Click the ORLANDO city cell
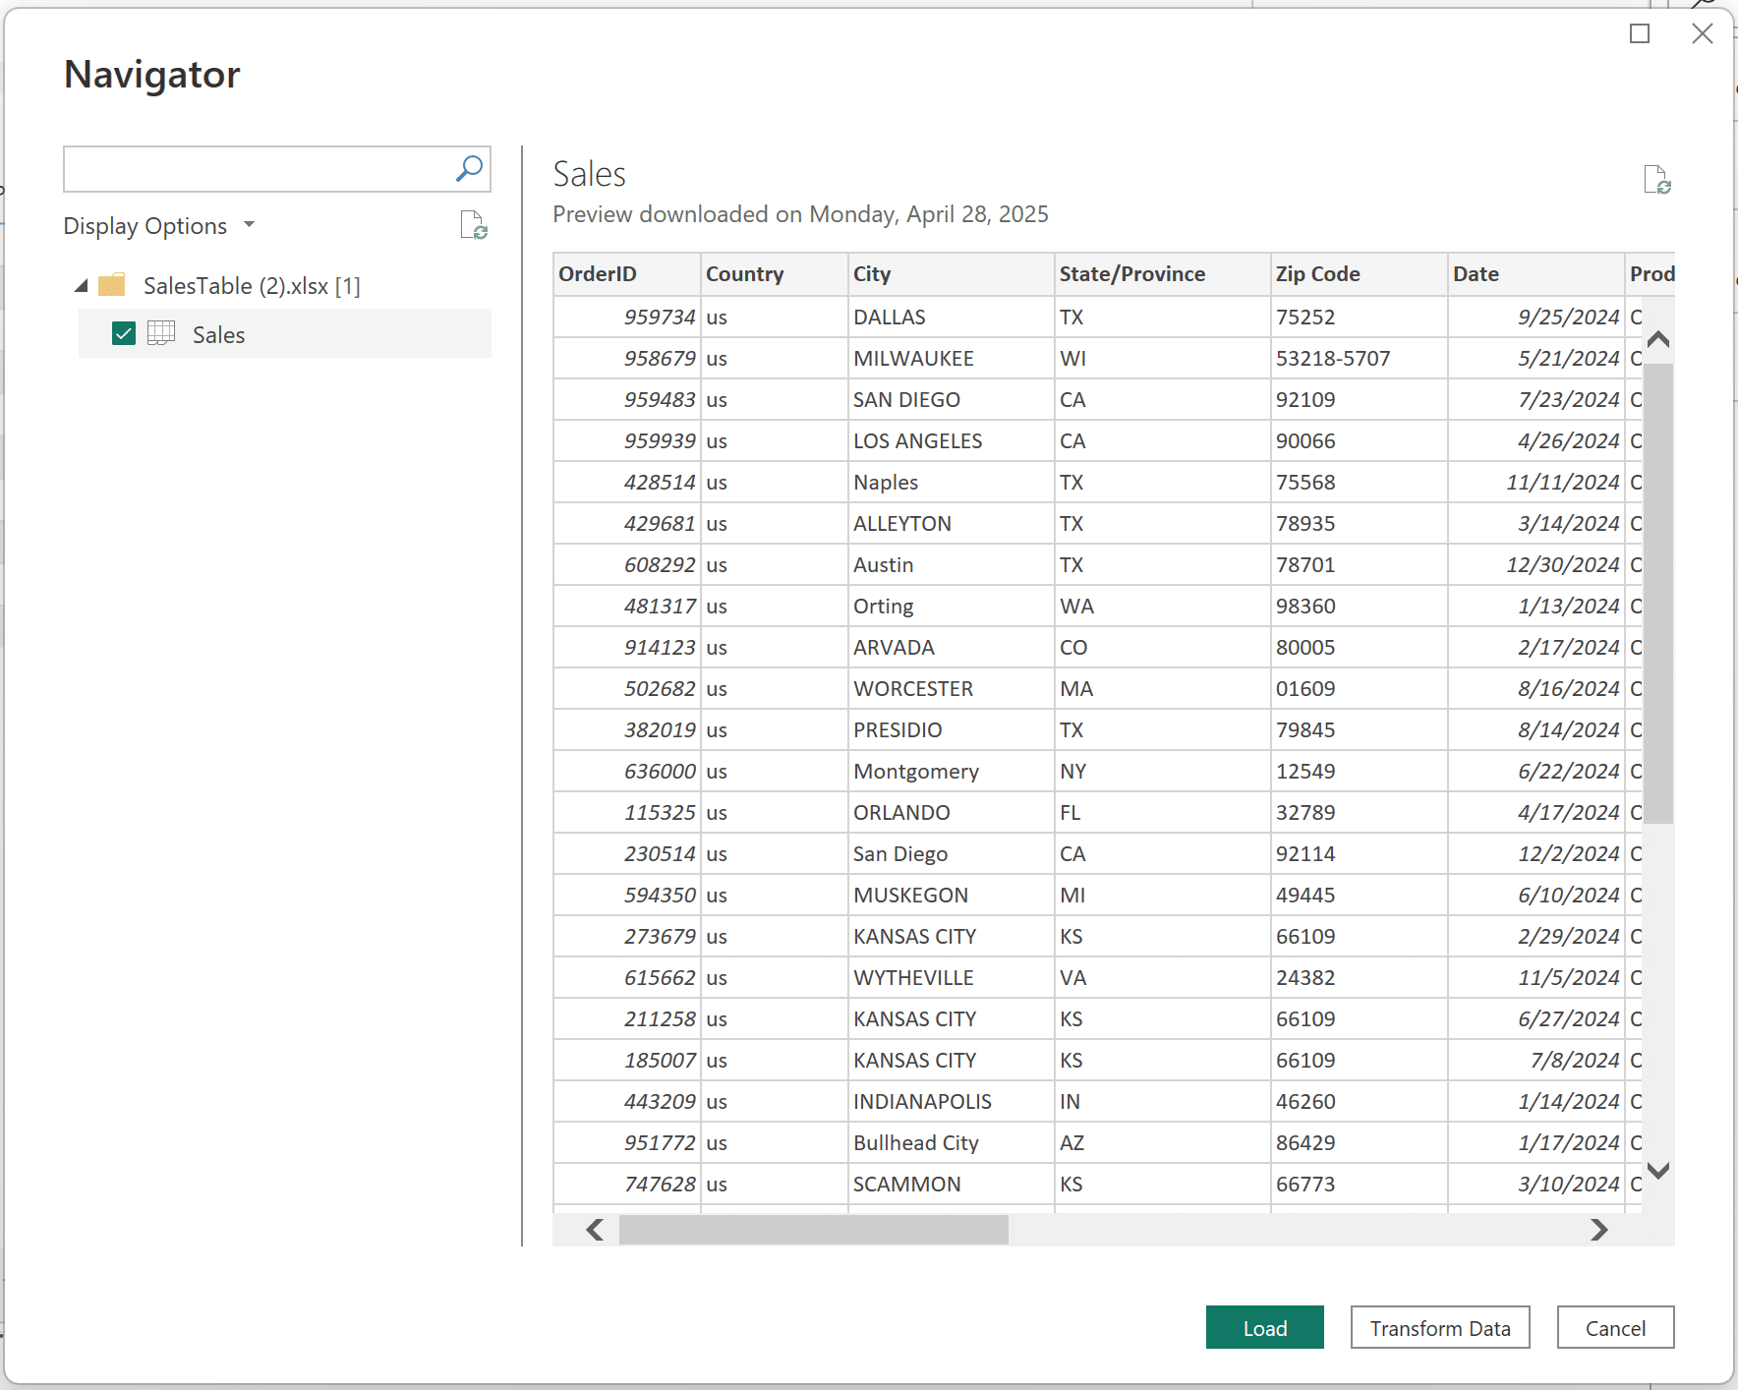 click(x=952, y=813)
